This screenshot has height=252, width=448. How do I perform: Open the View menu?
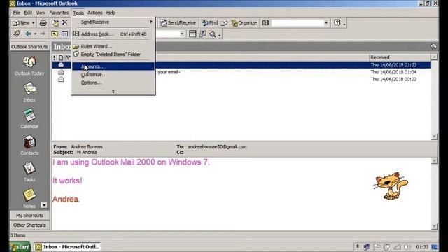pyautogui.click(x=41, y=13)
